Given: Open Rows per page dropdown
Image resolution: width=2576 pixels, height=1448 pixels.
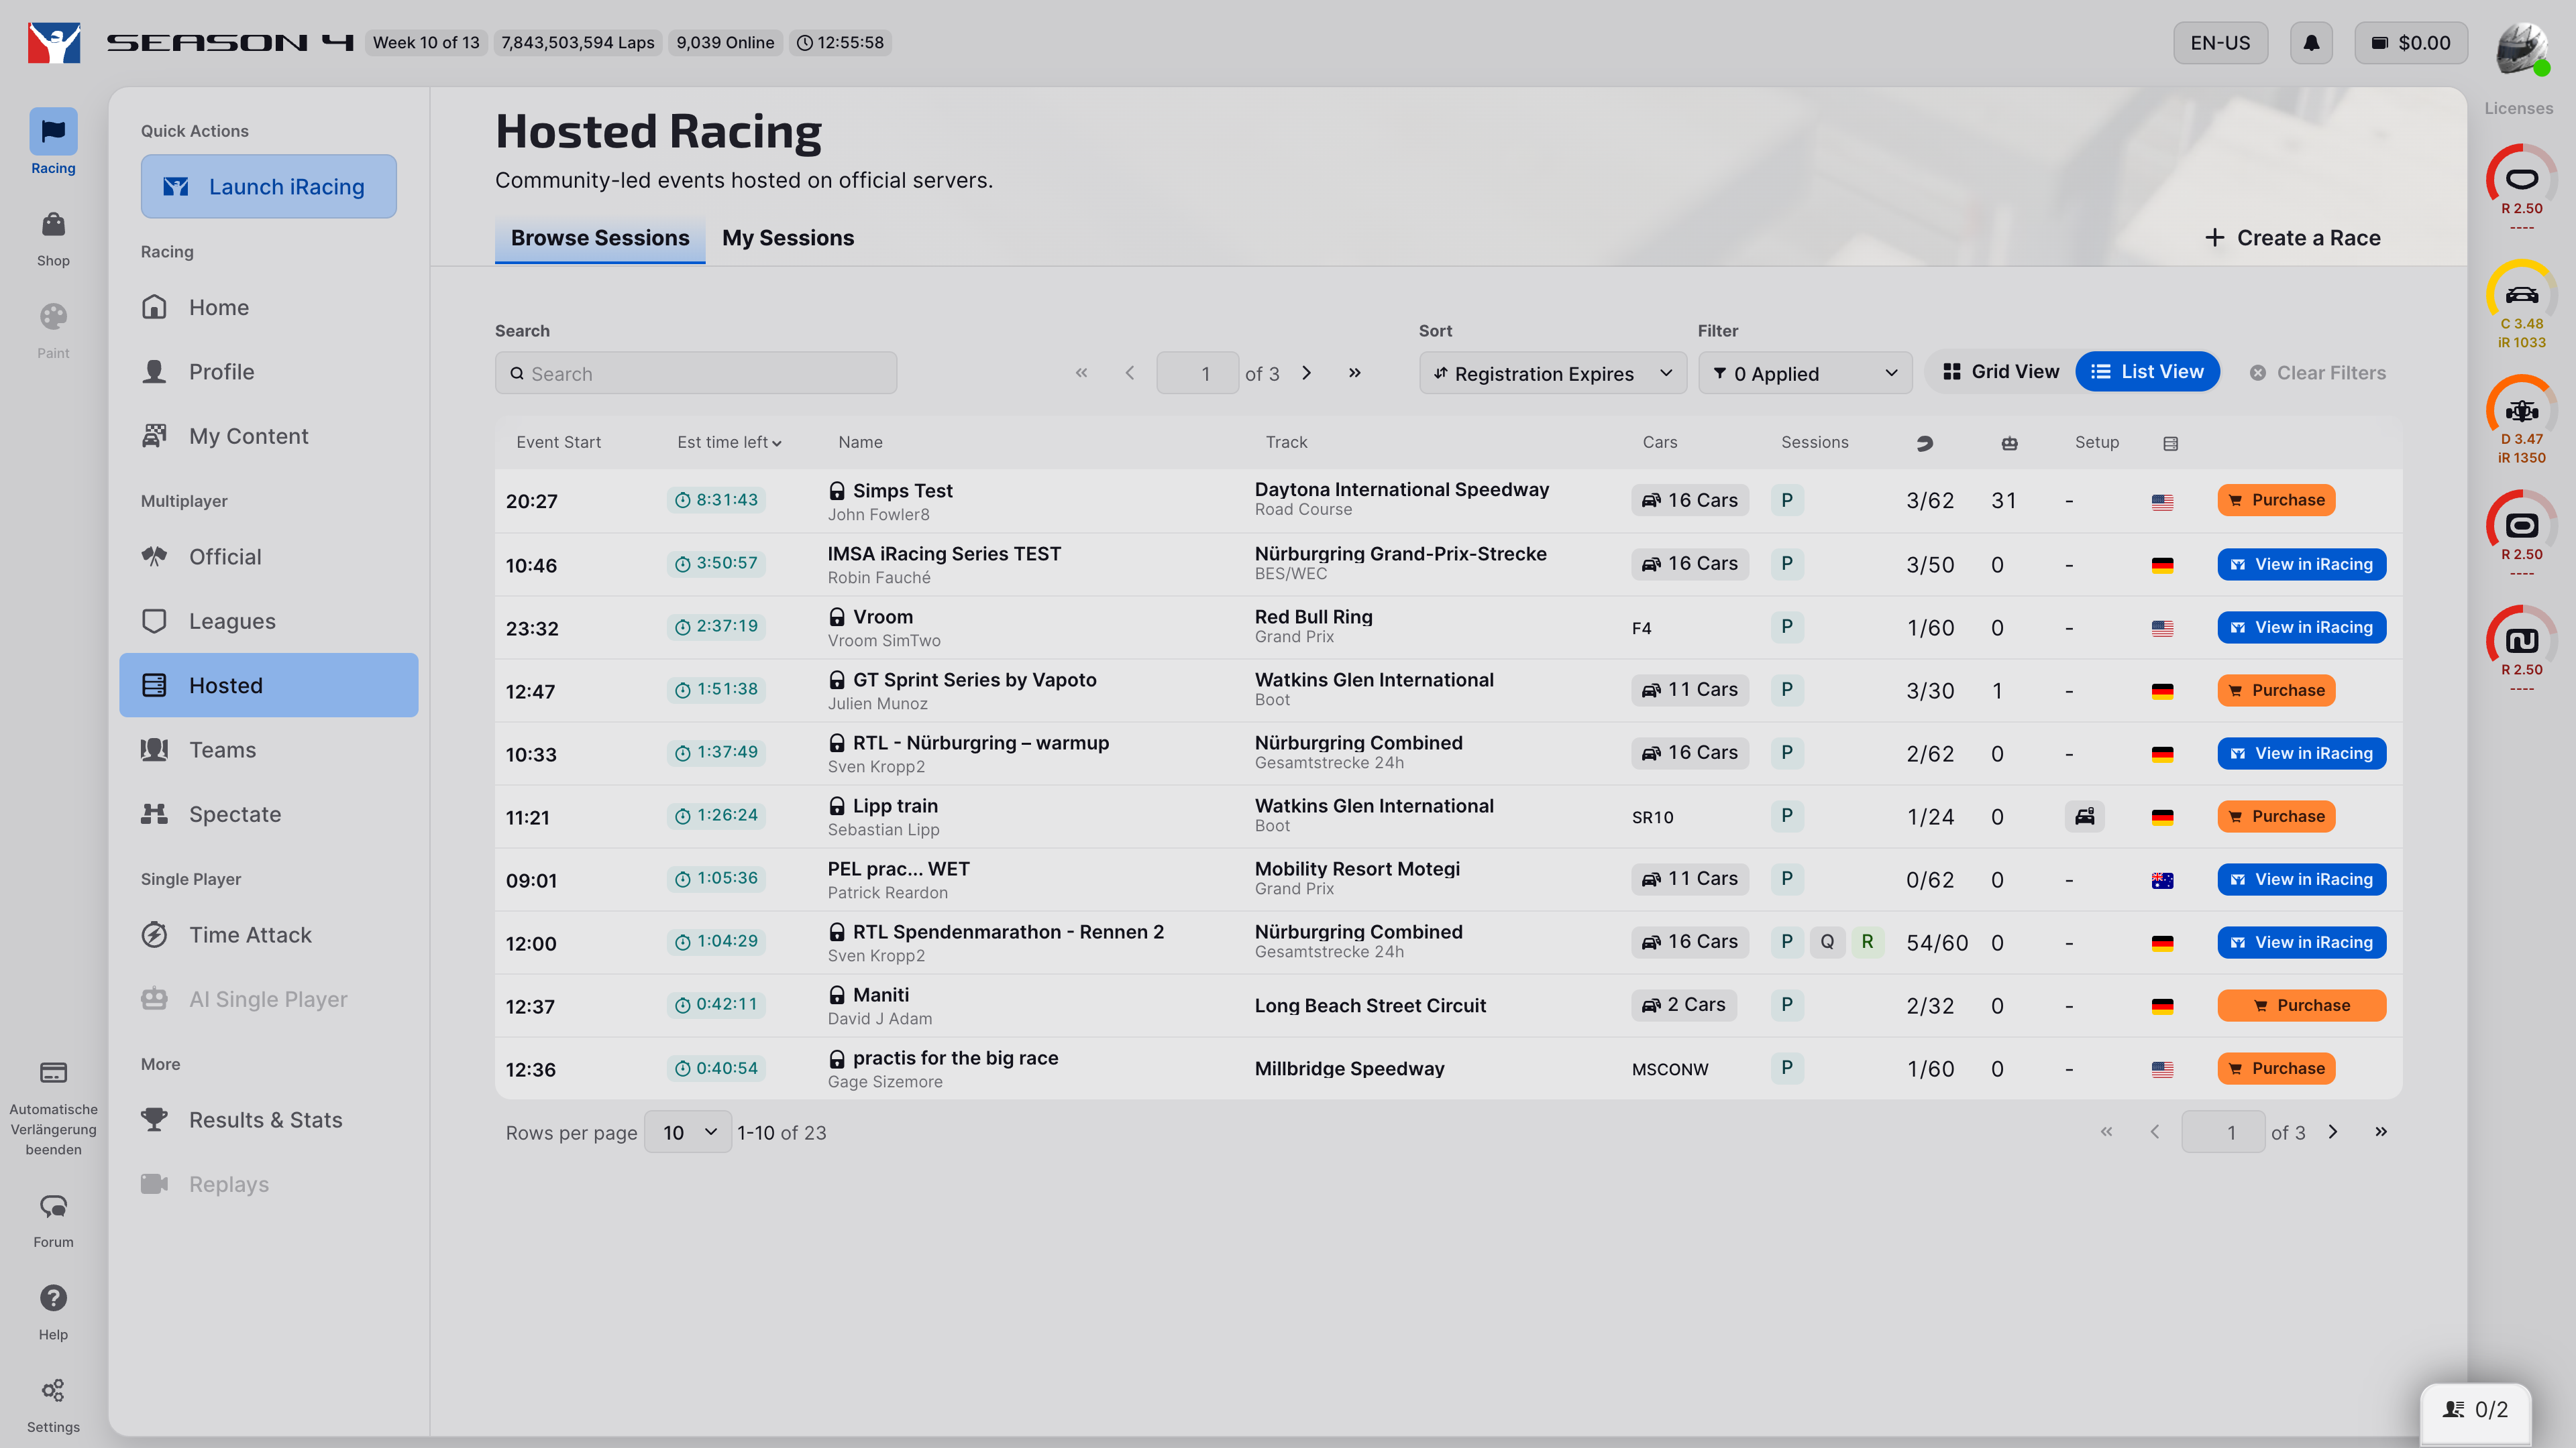Looking at the screenshot, I should tap(688, 1132).
